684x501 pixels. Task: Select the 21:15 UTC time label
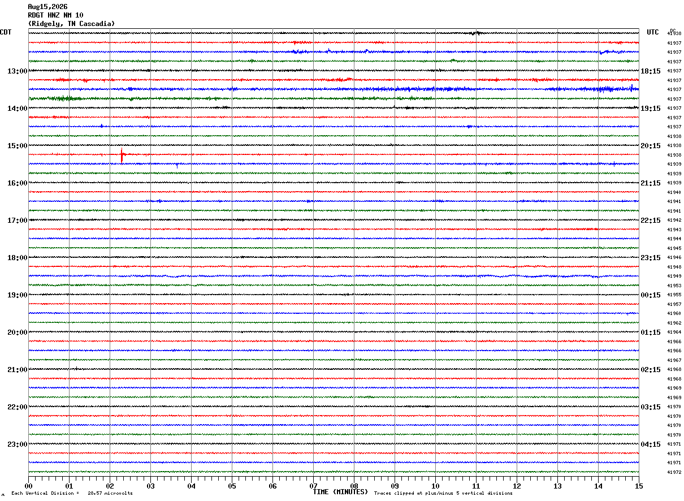point(651,183)
